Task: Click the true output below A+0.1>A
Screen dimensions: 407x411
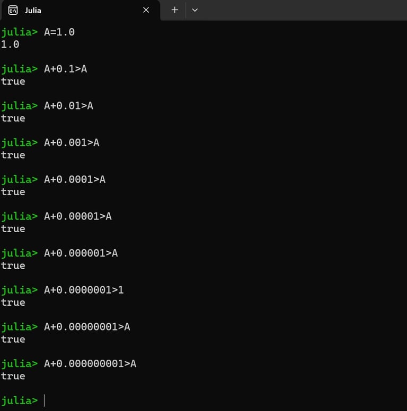Action: click(13, 81)
